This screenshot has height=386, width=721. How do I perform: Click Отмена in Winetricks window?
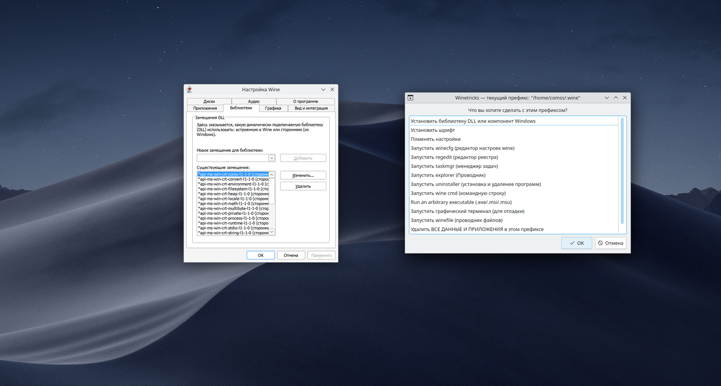click(610, 243)
